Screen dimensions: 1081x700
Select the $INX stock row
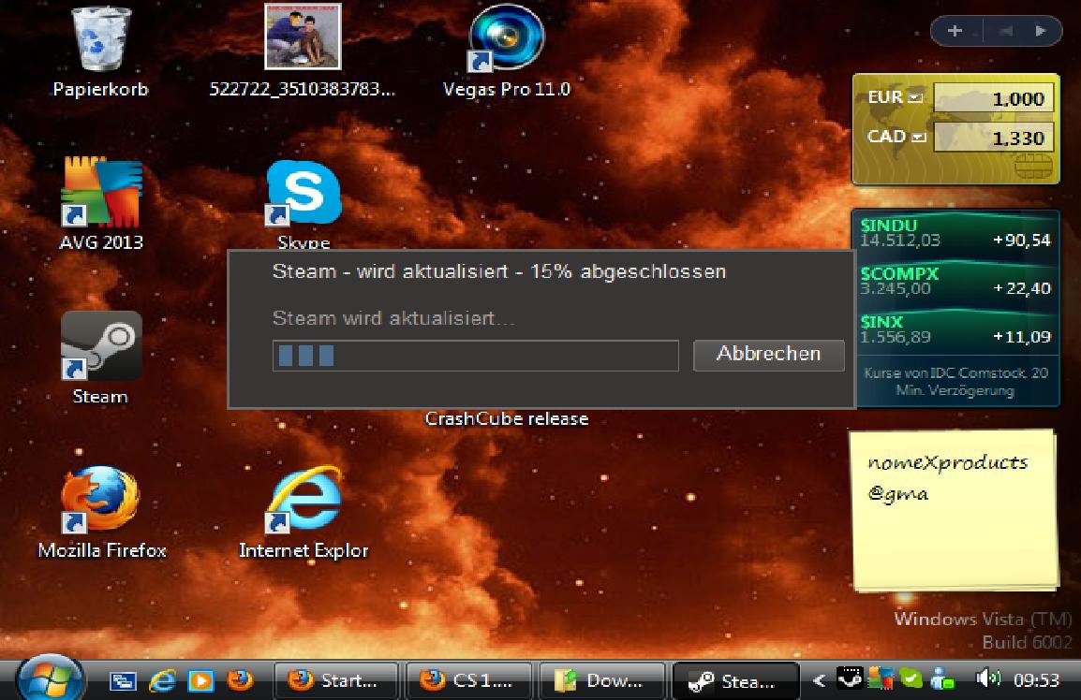(x=955, y=330)
